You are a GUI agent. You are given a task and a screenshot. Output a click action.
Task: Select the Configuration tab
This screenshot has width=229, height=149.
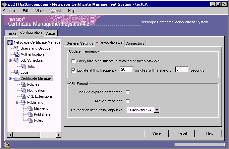(31, 33)
